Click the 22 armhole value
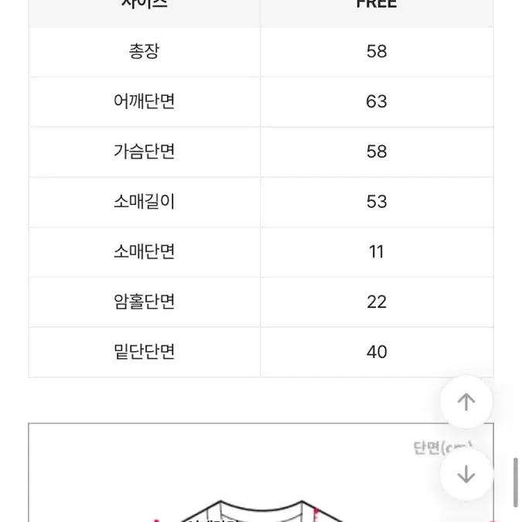 (x=377, y=302)
